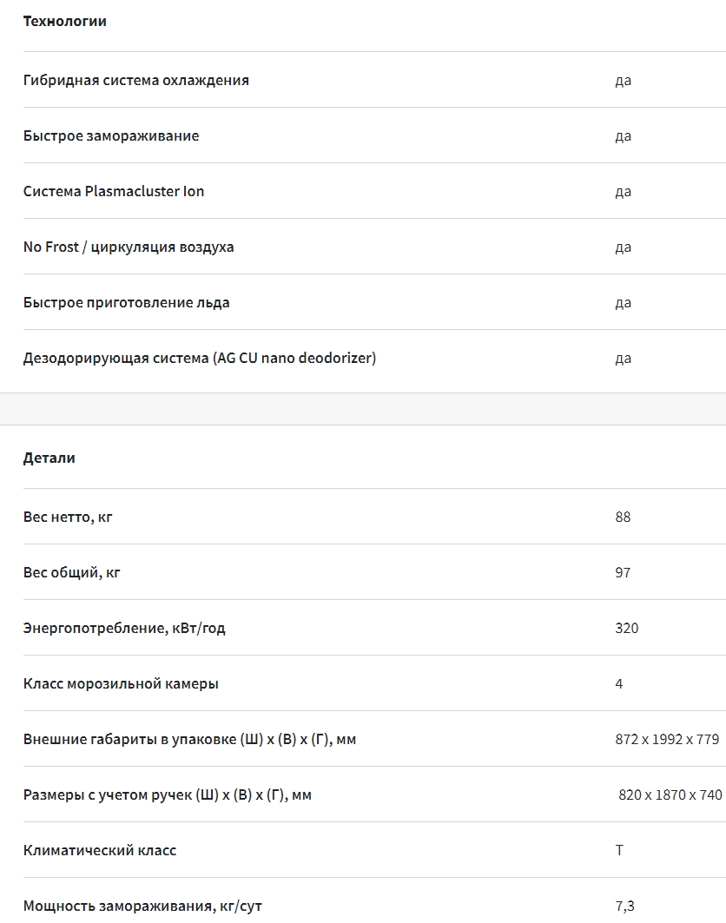The height and width of the screenshot is (923, 726).
Task: Click the net weight value 88
Action: (x=623, y=518)
